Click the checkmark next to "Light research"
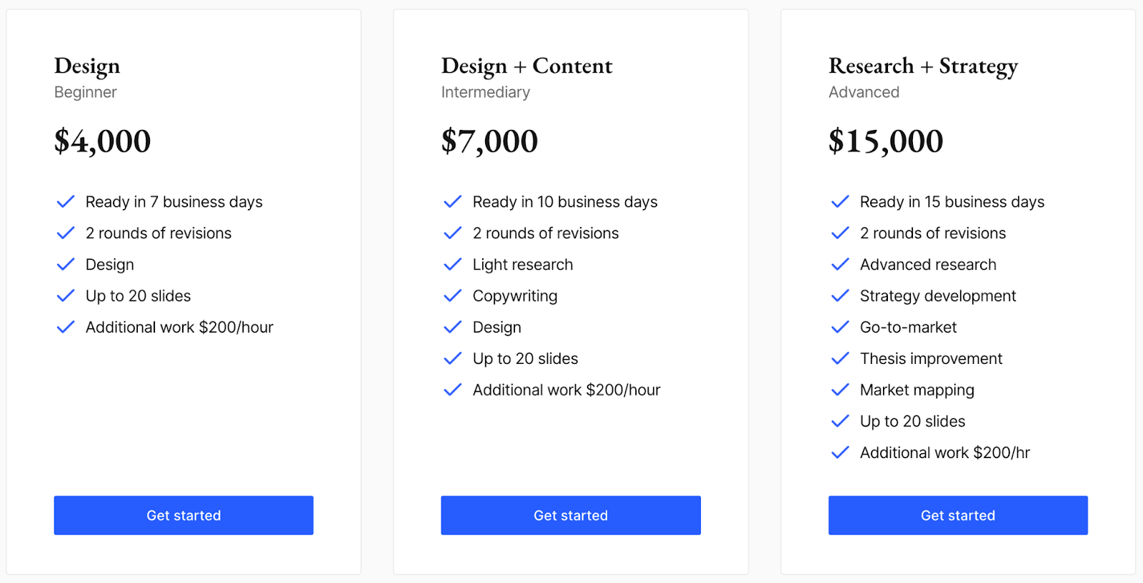 coord(452,264)
